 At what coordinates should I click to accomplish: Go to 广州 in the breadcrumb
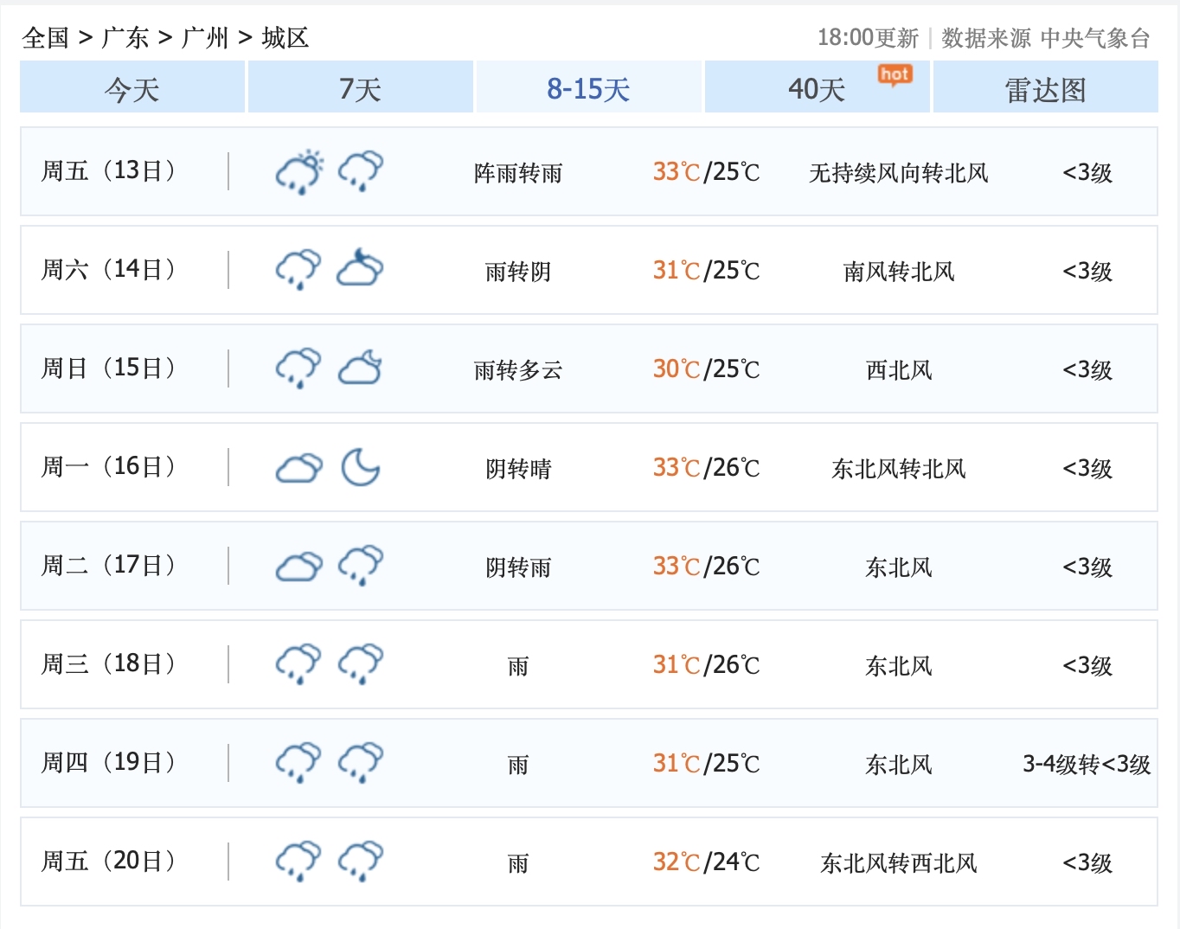pyautogui.click(x=205, y=37)
